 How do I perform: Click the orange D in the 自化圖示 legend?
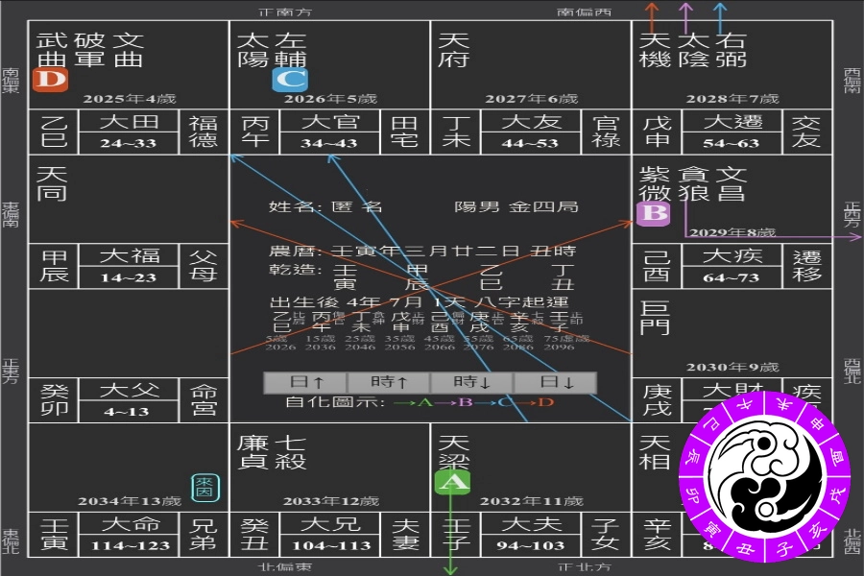click(545, 402)
